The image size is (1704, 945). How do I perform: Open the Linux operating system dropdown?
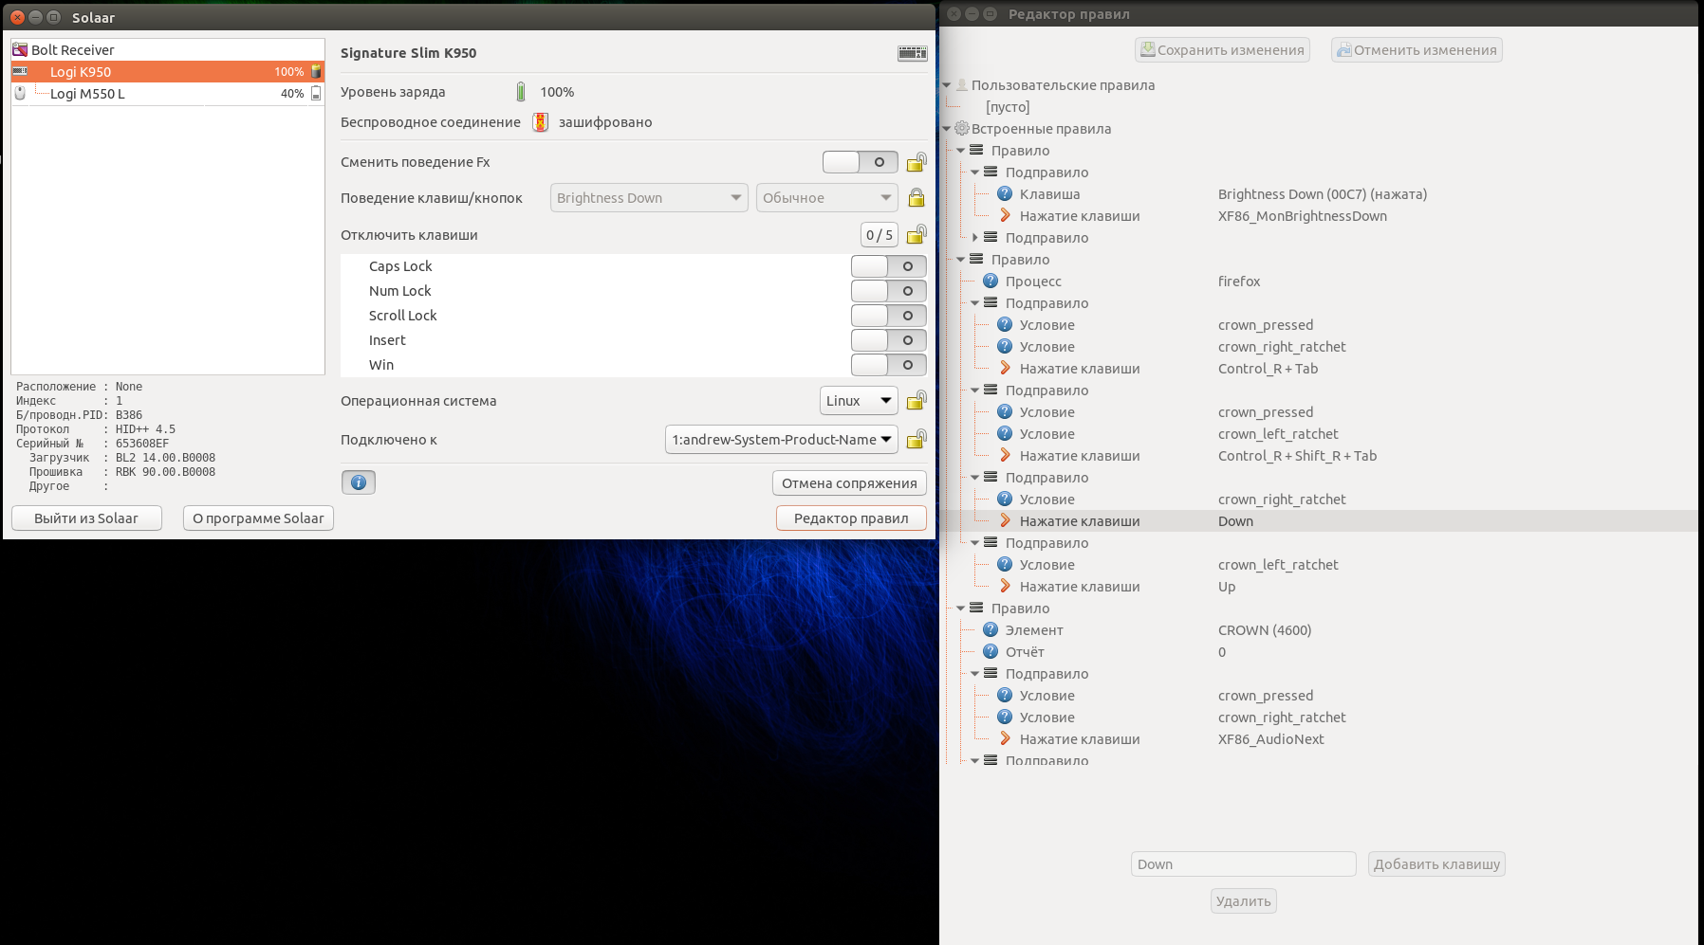point(858,401)
